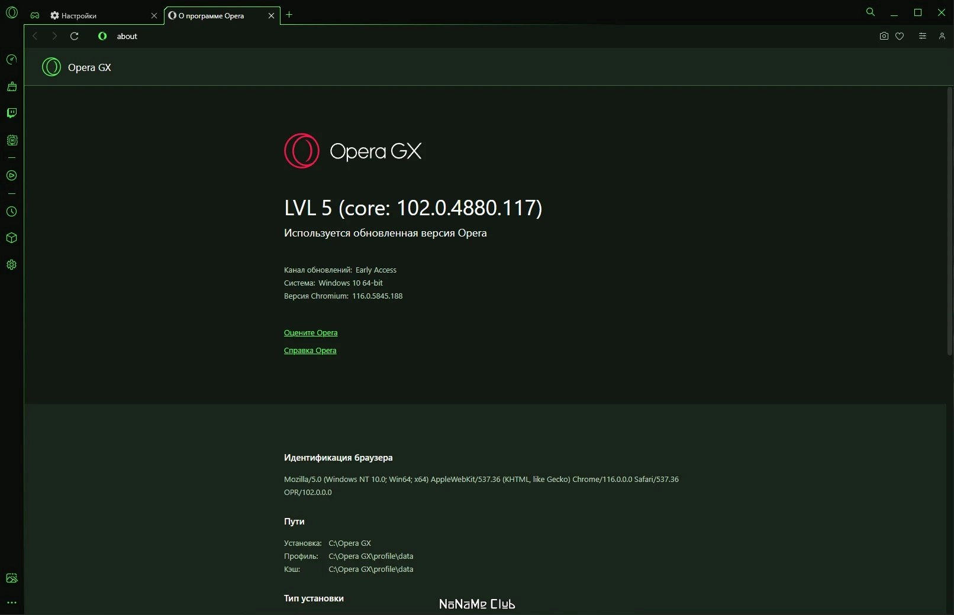
Task: Click the Кэш path value
Action: [x=370, y=569]
